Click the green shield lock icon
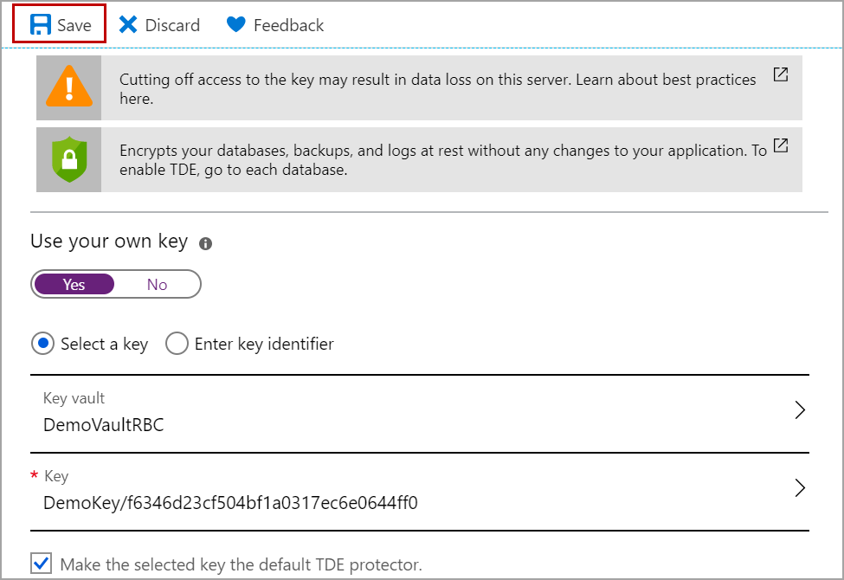 (68, 159)
